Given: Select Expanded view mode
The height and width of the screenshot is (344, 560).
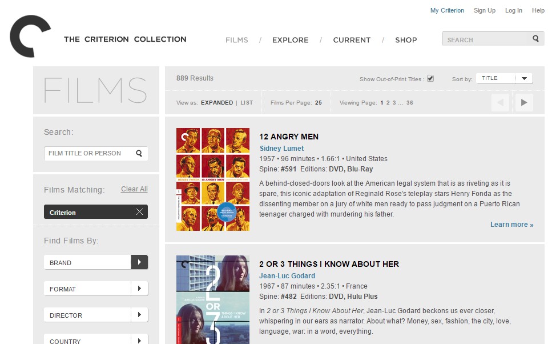Looking at the screenshot, I should (x=217, y=103).
